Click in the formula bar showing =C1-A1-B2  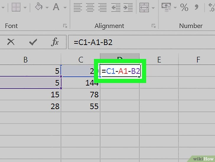tap(141, 42)
